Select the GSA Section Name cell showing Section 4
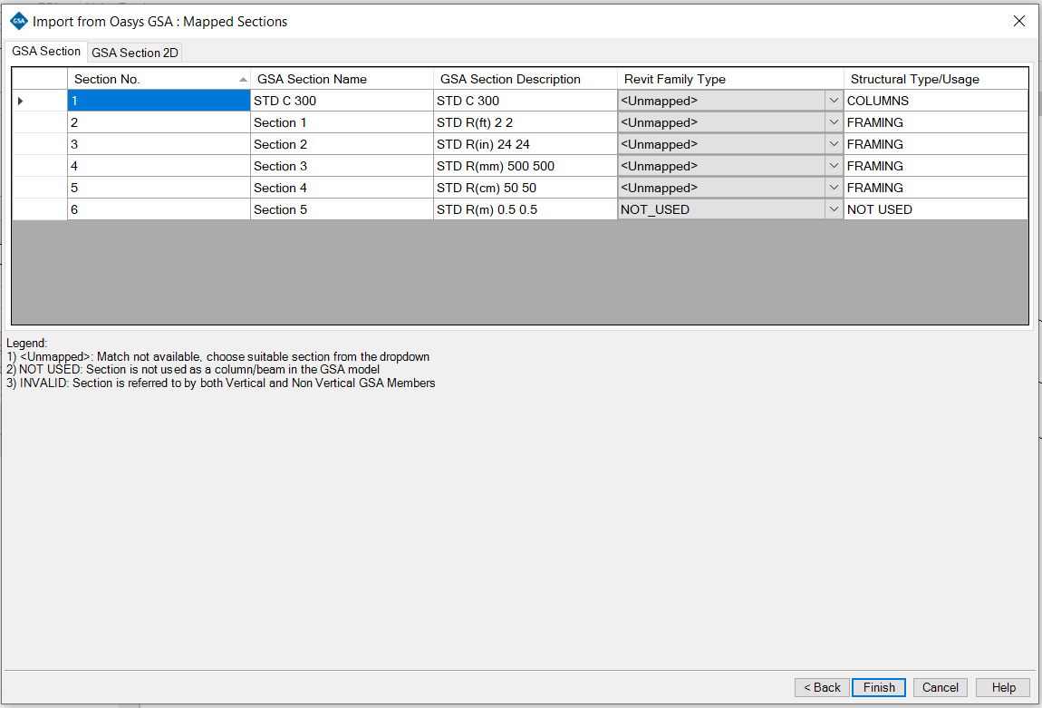 click(342, 188)
